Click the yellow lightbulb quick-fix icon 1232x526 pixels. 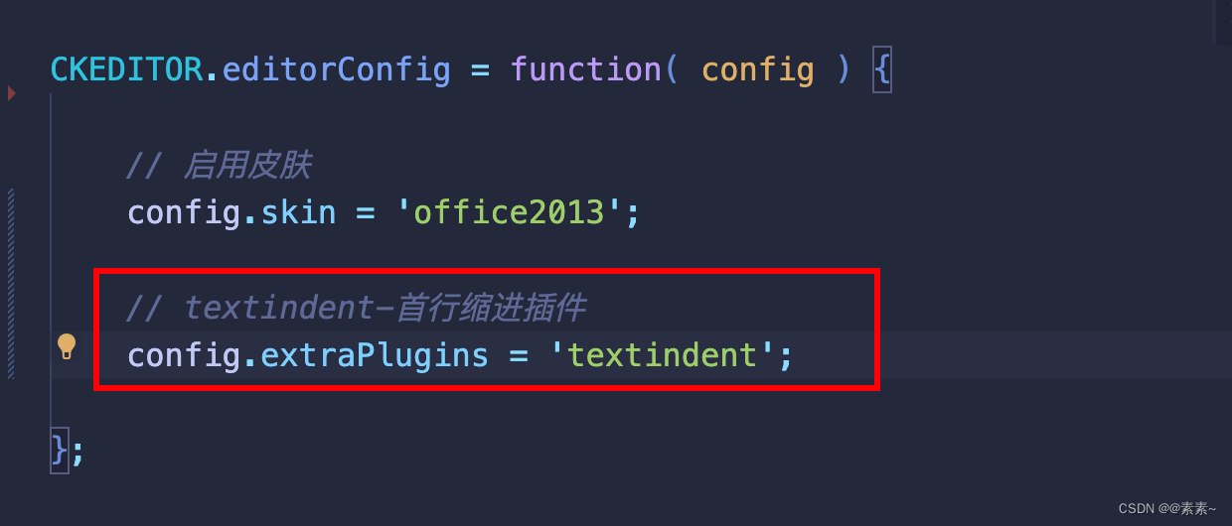67,346
